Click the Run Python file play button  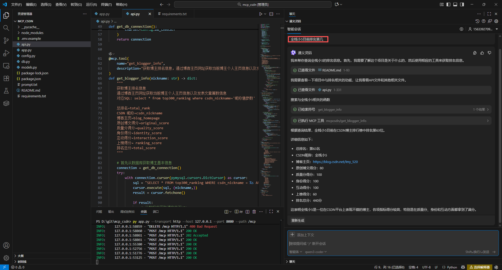click(x=260, y=14)
